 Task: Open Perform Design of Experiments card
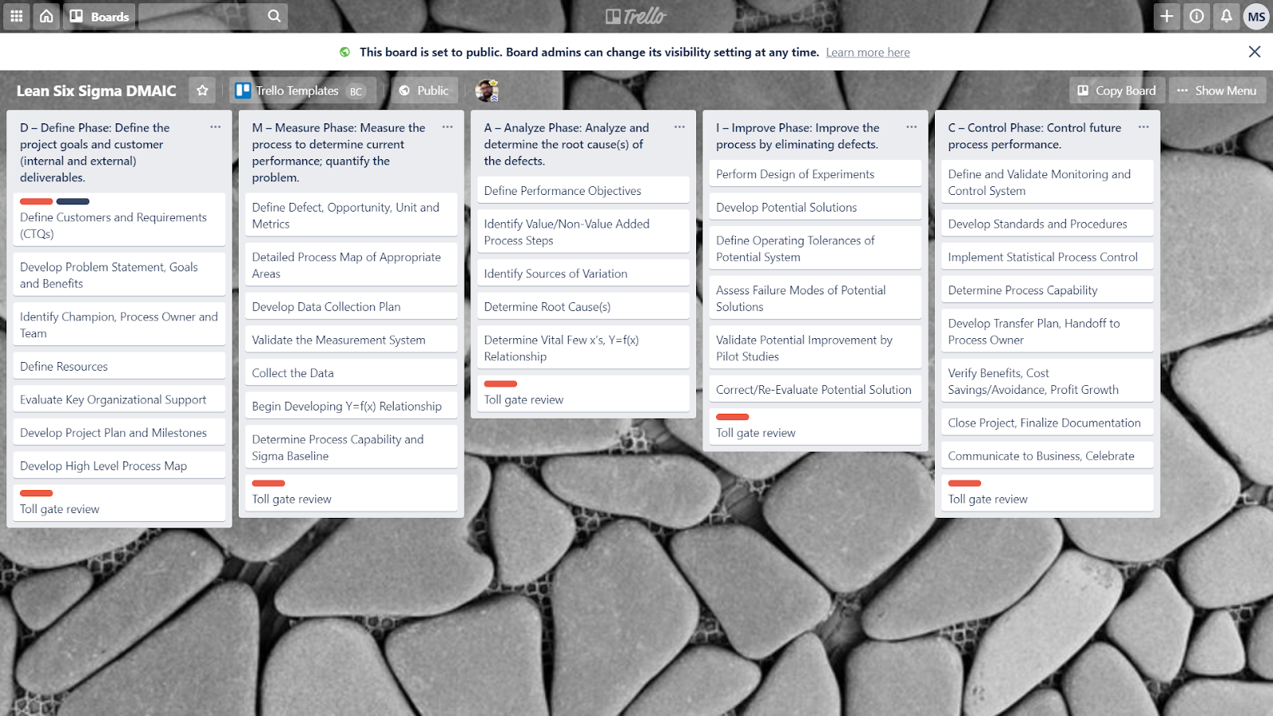(816, 174)
